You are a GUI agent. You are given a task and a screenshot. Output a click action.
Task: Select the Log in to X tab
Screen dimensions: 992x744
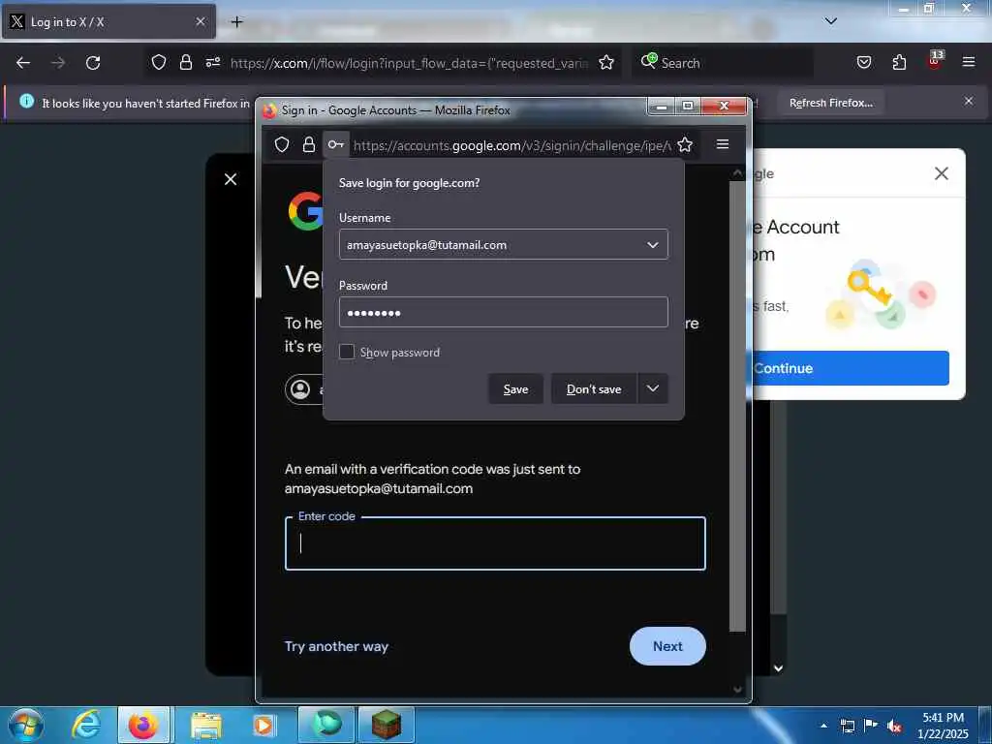click(x=108, y=21)
